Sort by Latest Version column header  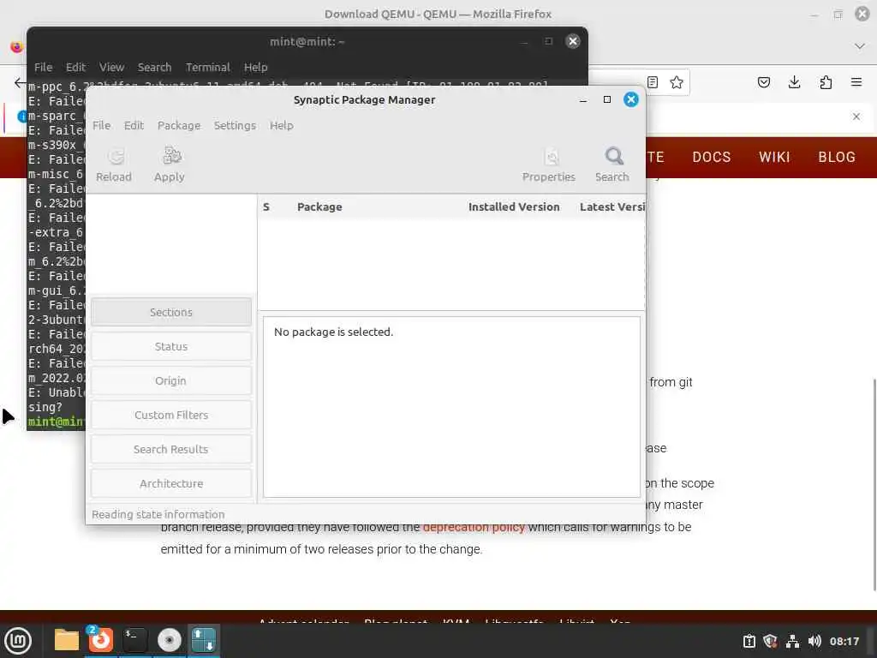tap(612, 207)
